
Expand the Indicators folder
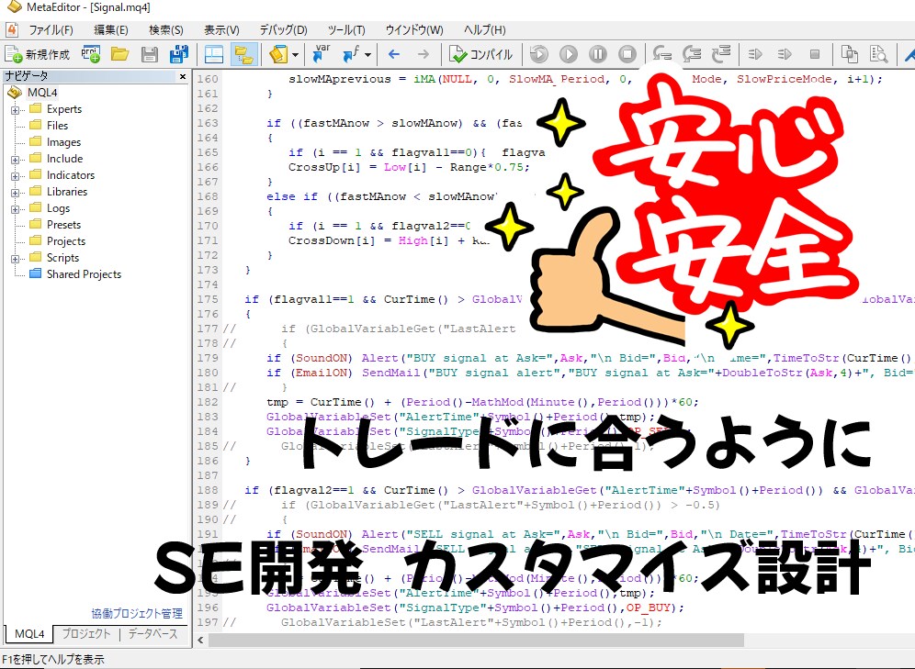tap(16, 176)
